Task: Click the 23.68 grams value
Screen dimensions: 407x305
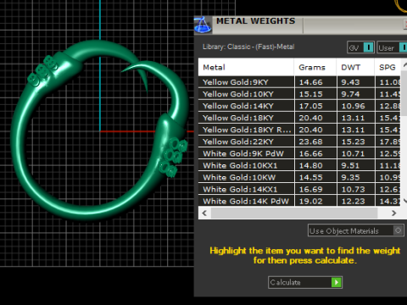Action: [x=311, y=141]
